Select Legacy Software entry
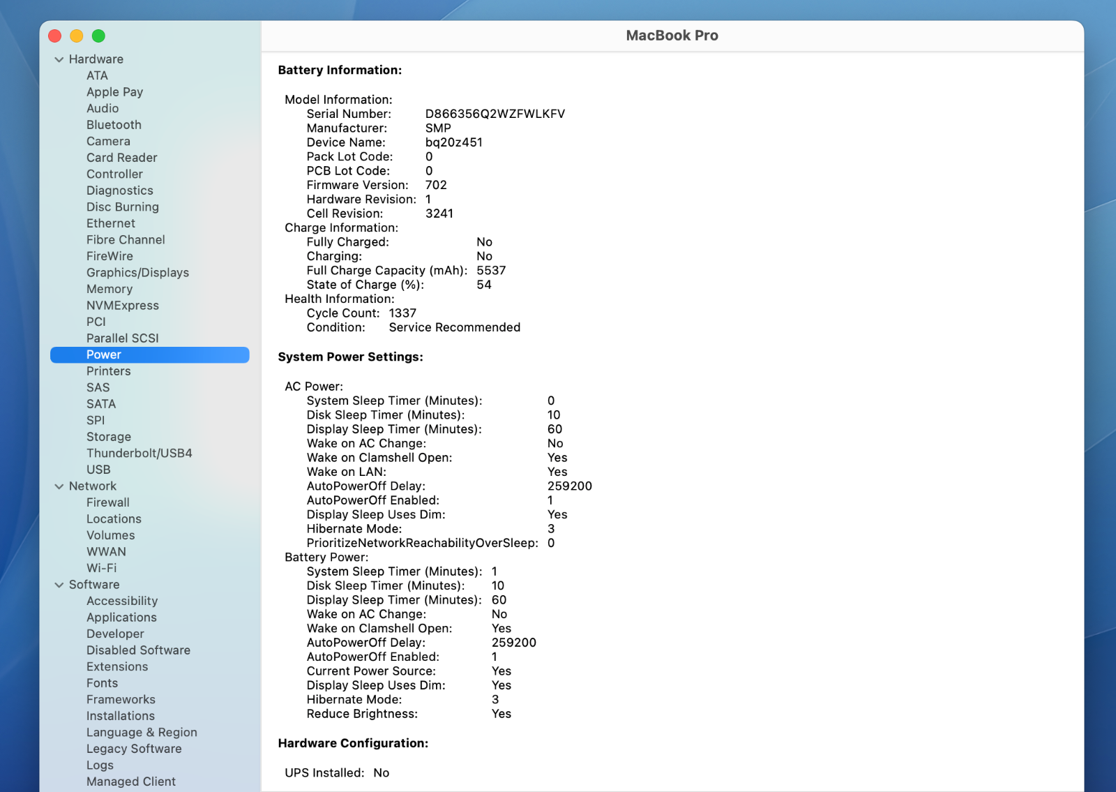This screenshot has width=1116, height=792. (134, 749)
